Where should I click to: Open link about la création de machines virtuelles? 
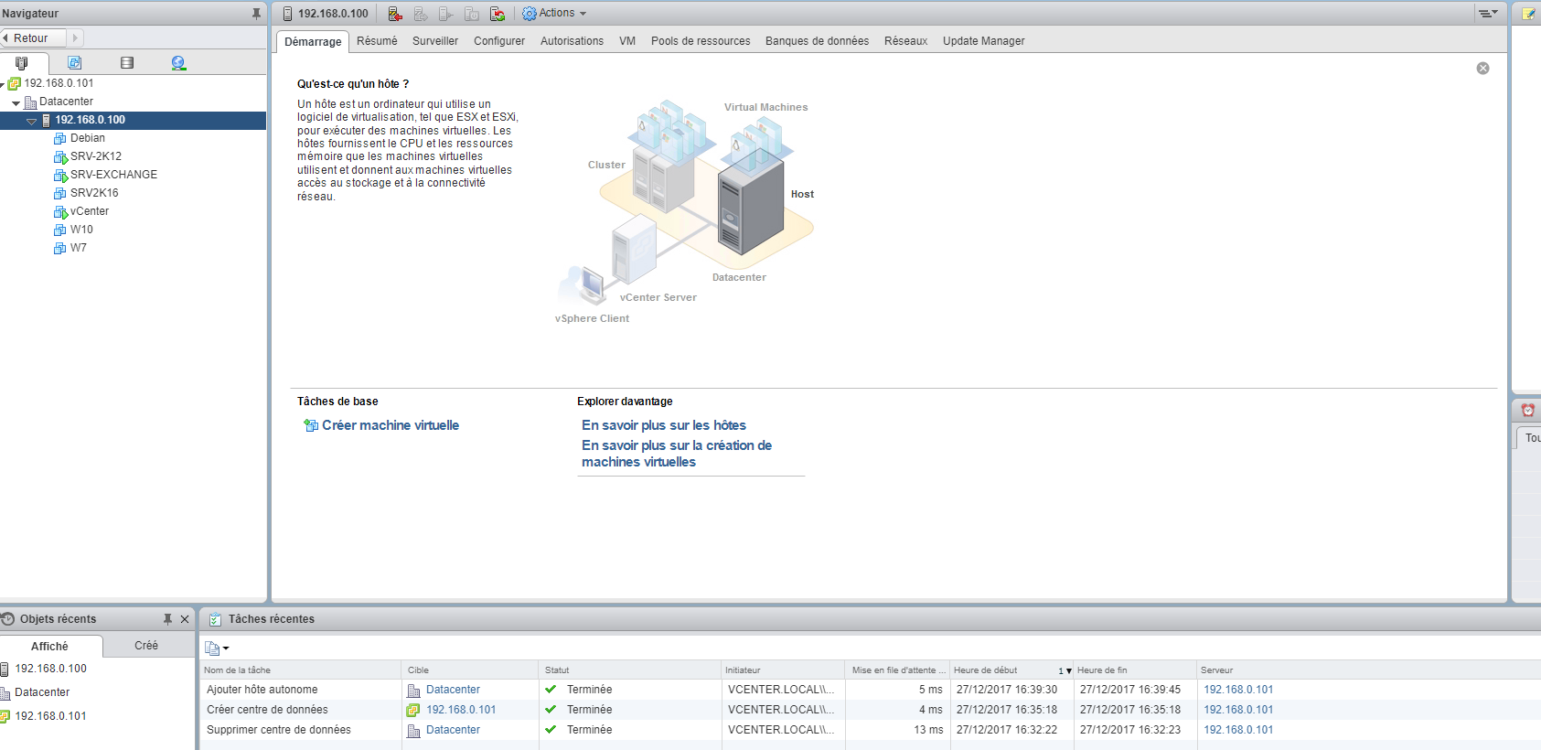click(677, 454)
